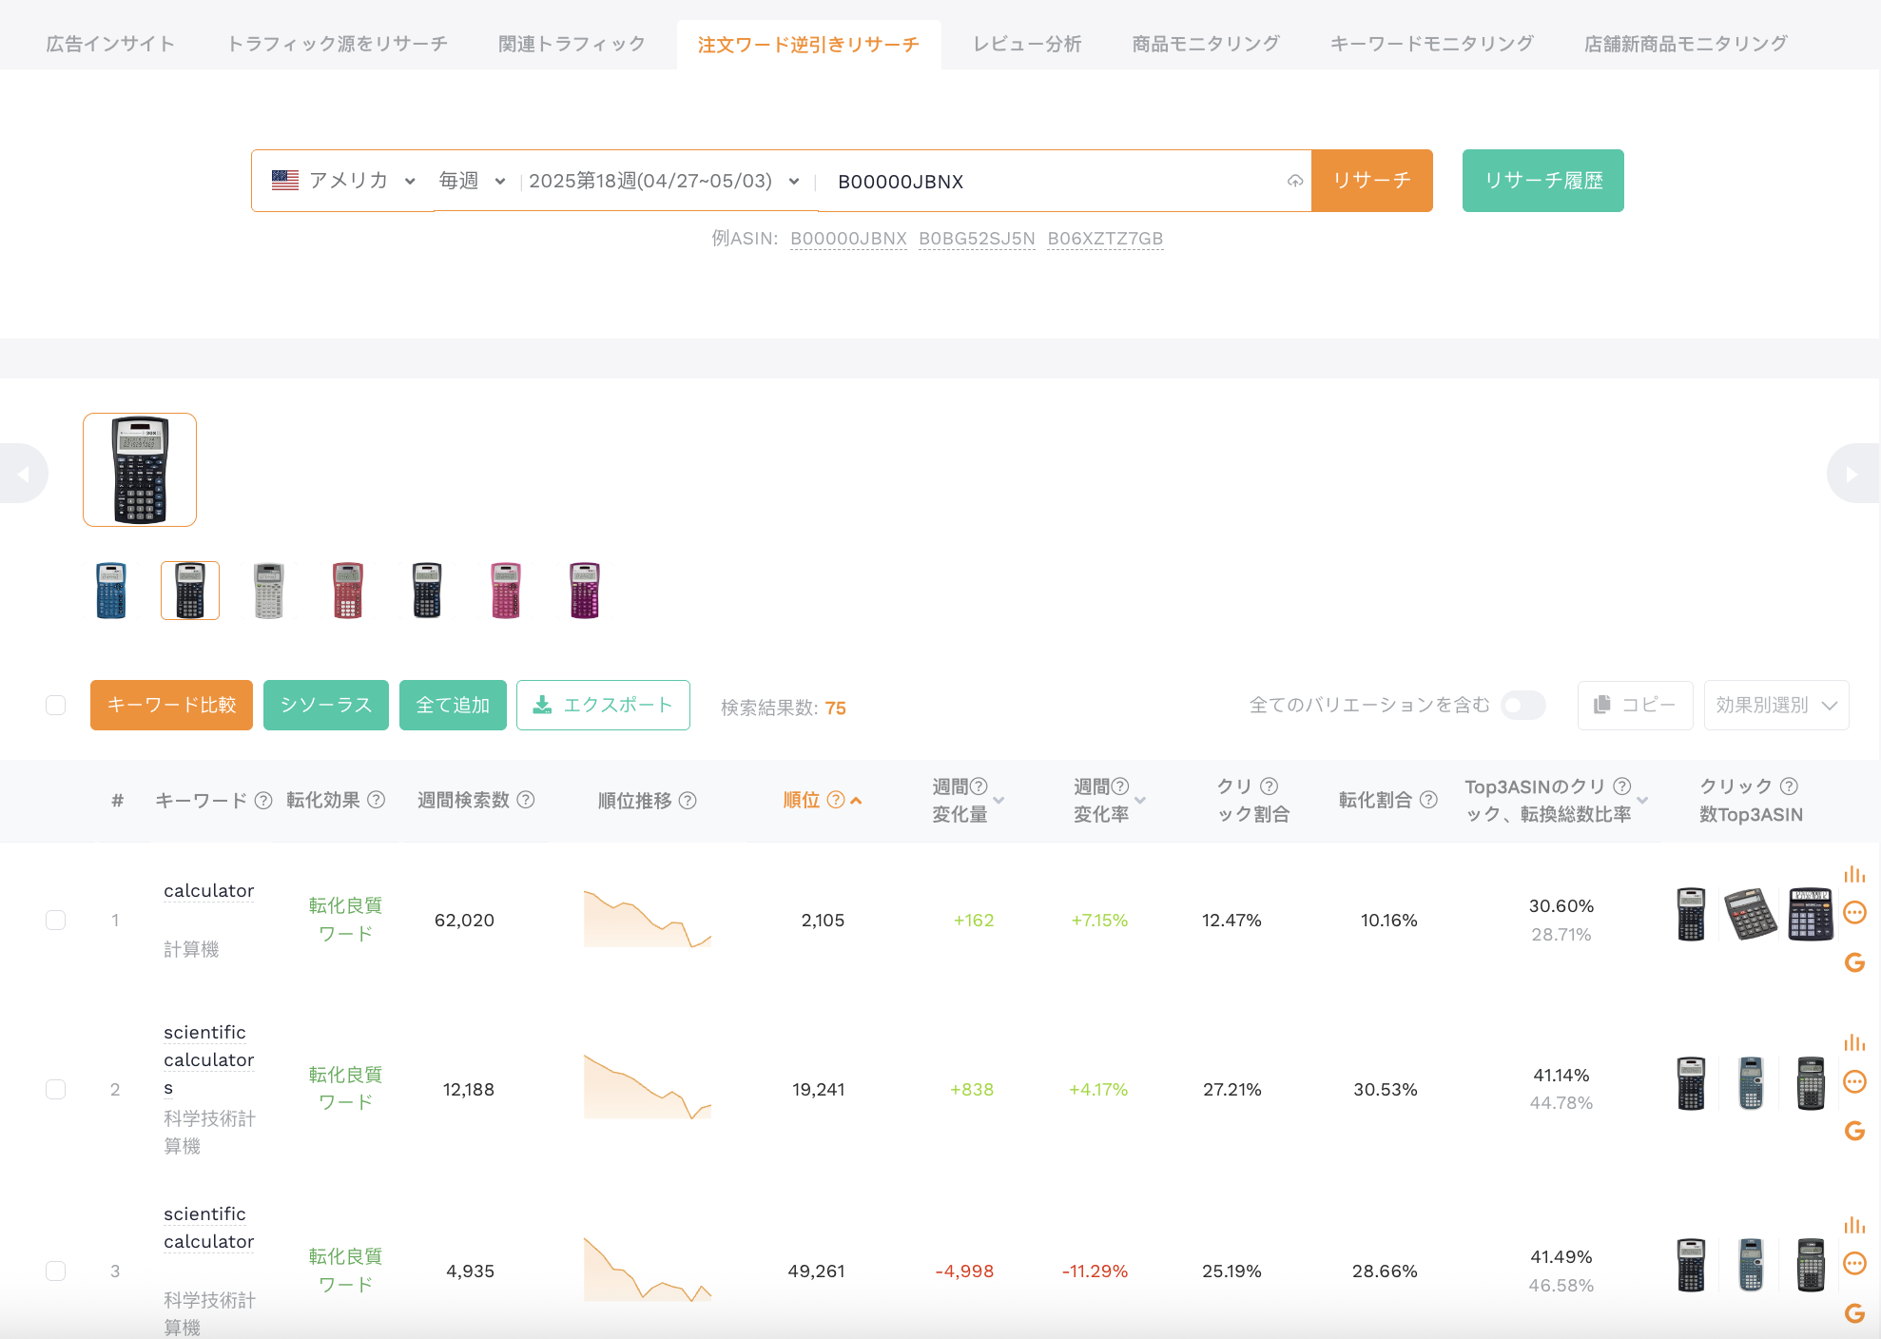Open the 広告インサイト tab

[x=110, y=44]
